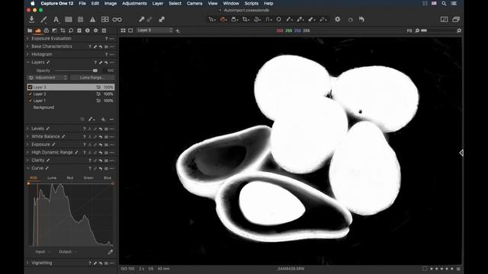488x274 pixels.
Task: Click the double-arrow copy-and-apply icon
Action: 162,19
